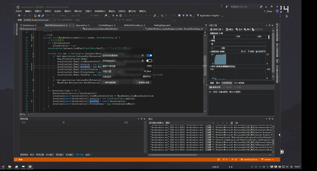Click the 恢复默认设置 button
The height and width of the screenshot is (171, 317).
click(x=144, y=82)
